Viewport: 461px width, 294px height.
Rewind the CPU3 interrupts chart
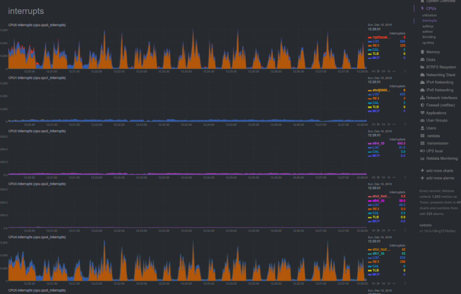tap(373, 231)
